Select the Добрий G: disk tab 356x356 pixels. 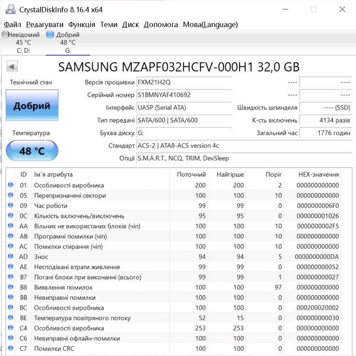point(68,42)
